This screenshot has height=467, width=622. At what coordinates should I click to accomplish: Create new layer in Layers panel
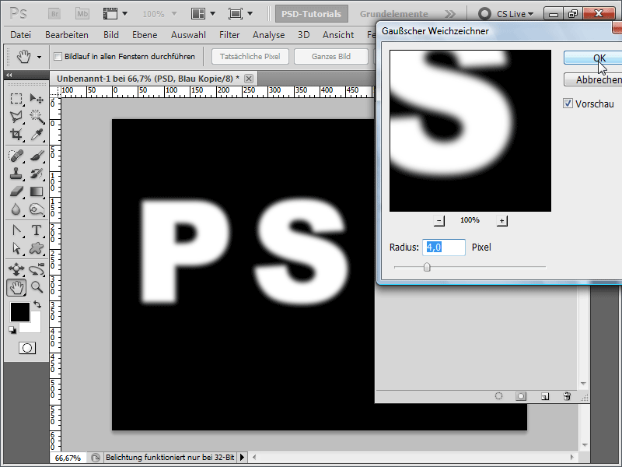coord(545,396)
